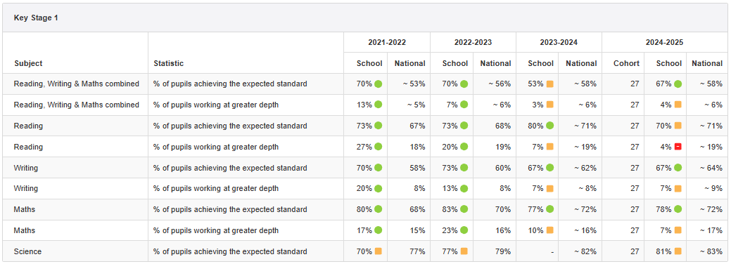Screen dimensions: 731x264
Task: Select the 2024-2025 year column header
Action: coord(664,42)
